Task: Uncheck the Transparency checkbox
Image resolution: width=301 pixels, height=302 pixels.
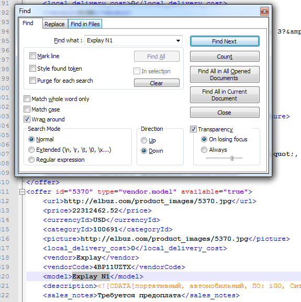Action: coord(193,129)
